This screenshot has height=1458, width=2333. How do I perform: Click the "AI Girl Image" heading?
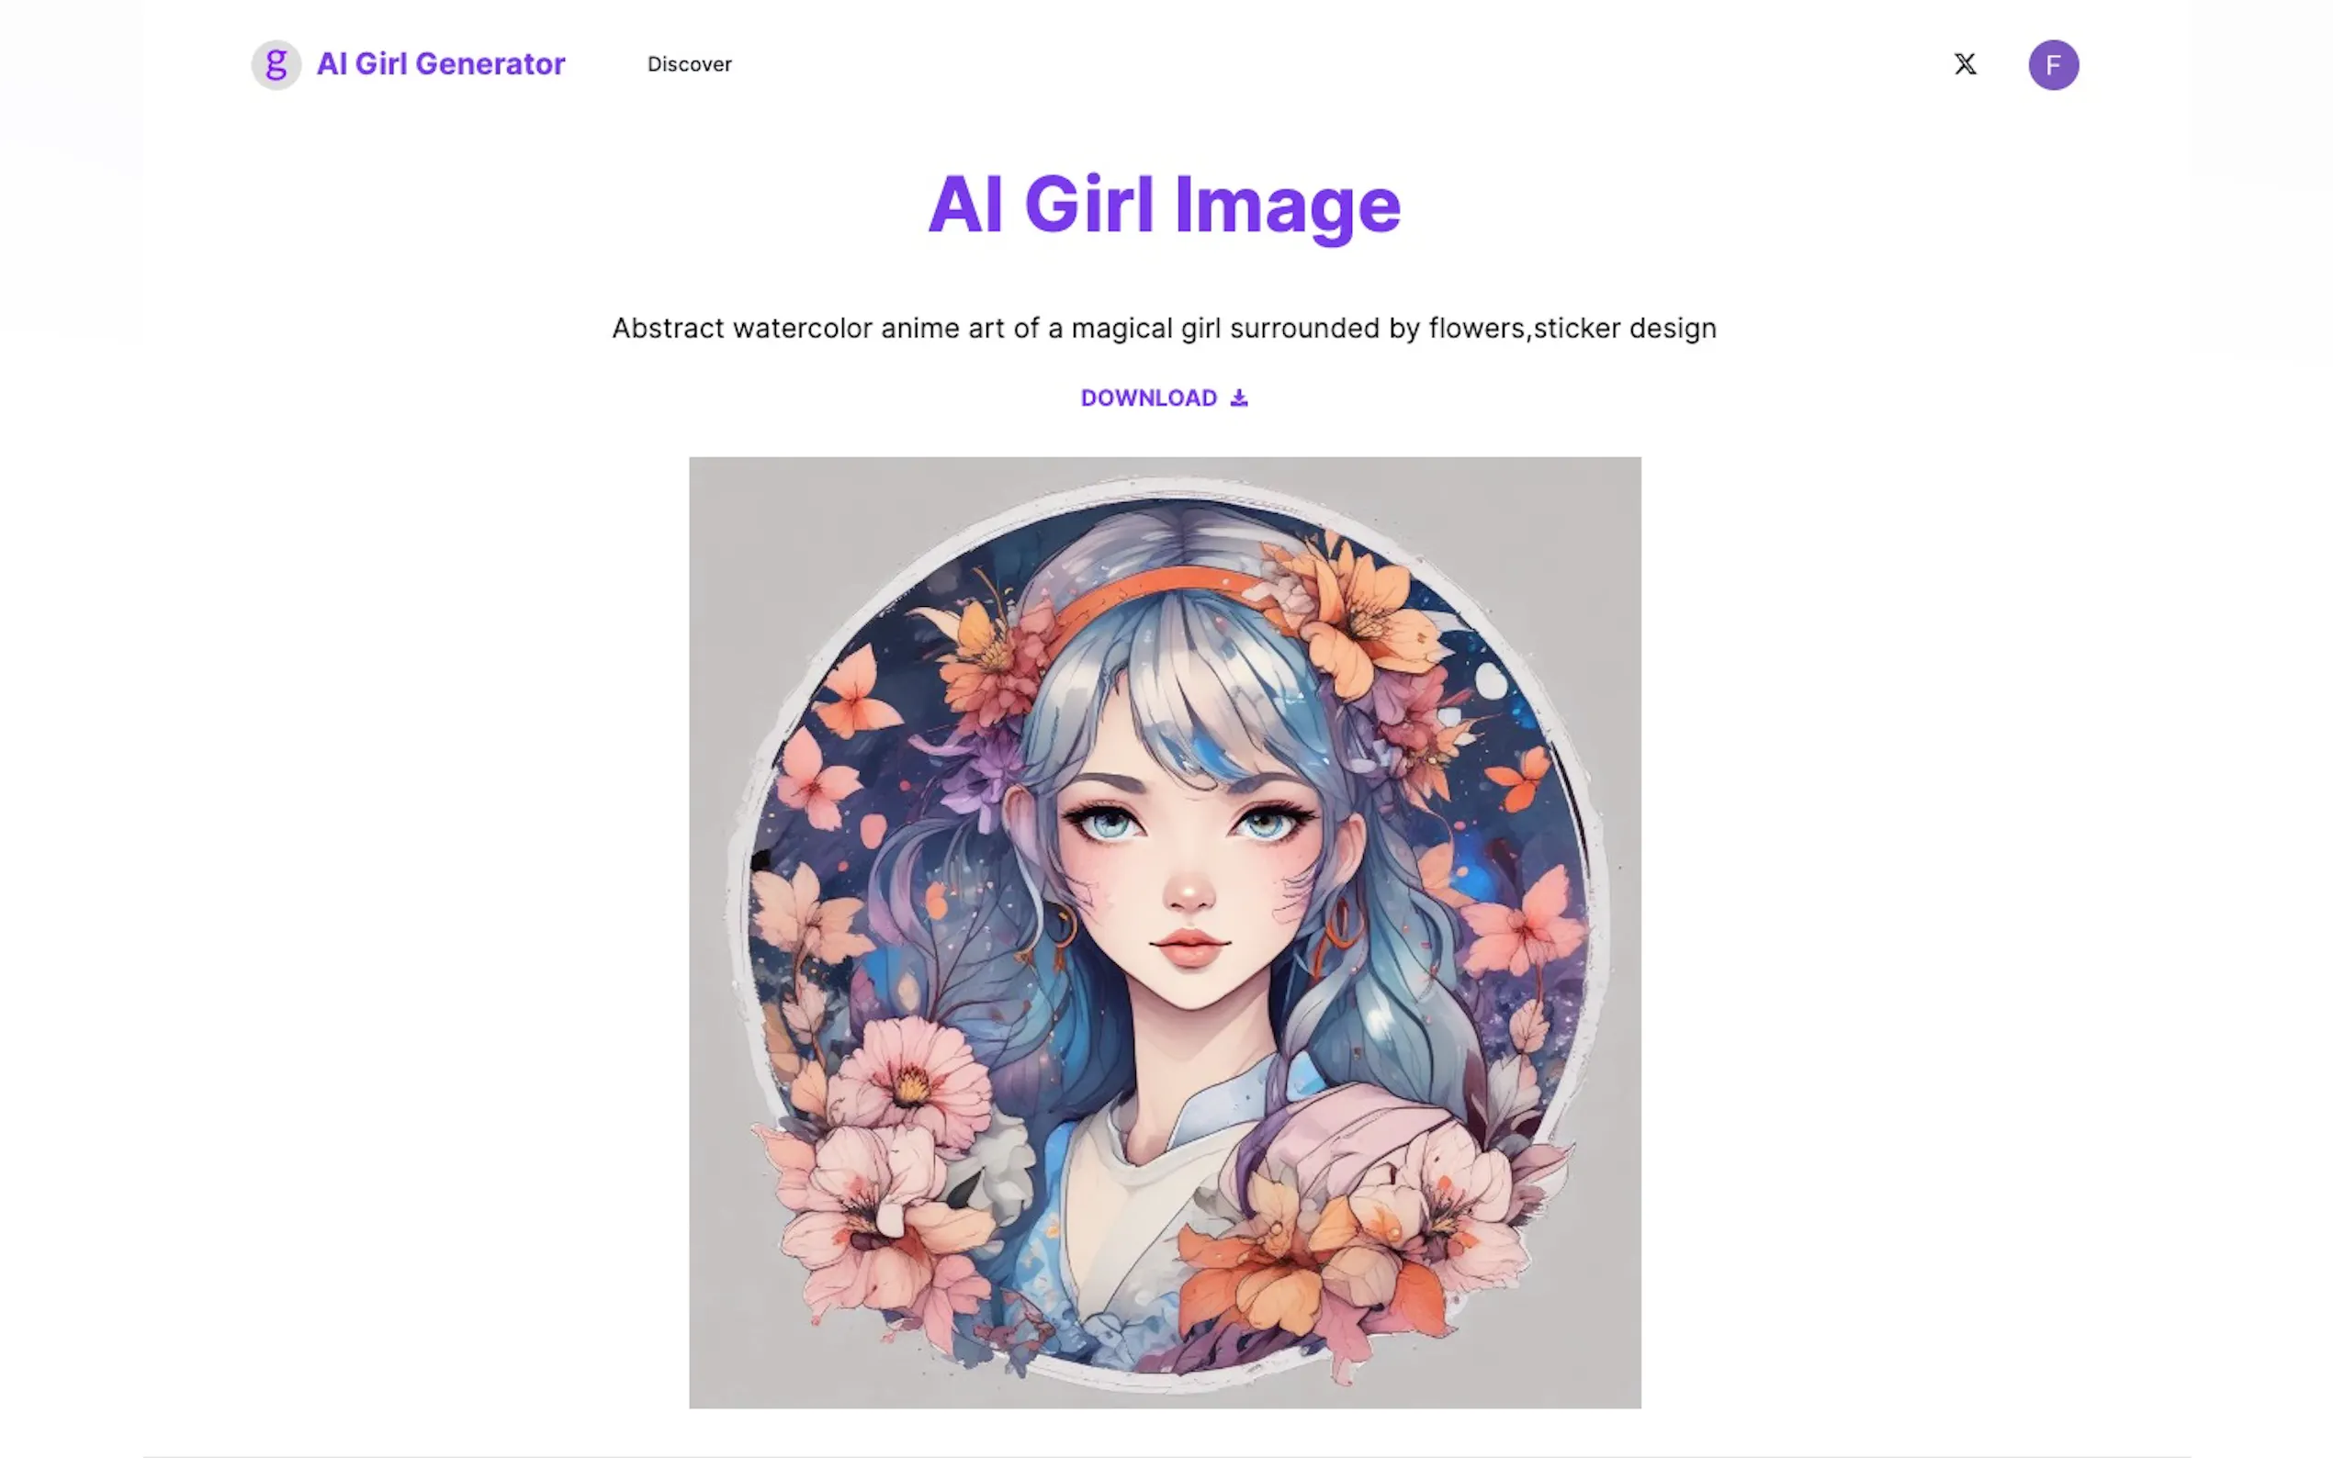(x=1164, y=206)
